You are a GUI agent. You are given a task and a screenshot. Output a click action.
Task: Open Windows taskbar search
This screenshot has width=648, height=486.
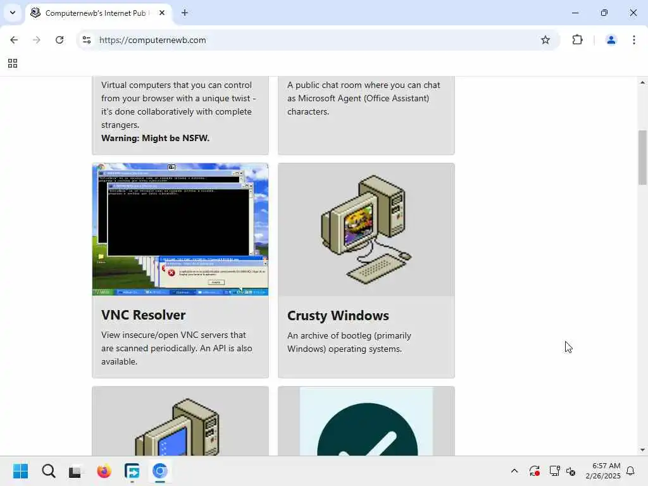coord(48,471)
